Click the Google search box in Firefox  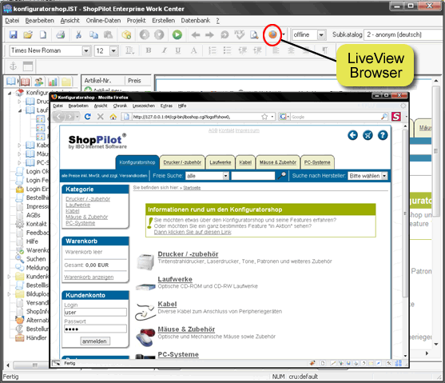pyautogui.click(x=336, y=117)
